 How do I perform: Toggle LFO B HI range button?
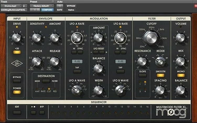tap(117, 52)
